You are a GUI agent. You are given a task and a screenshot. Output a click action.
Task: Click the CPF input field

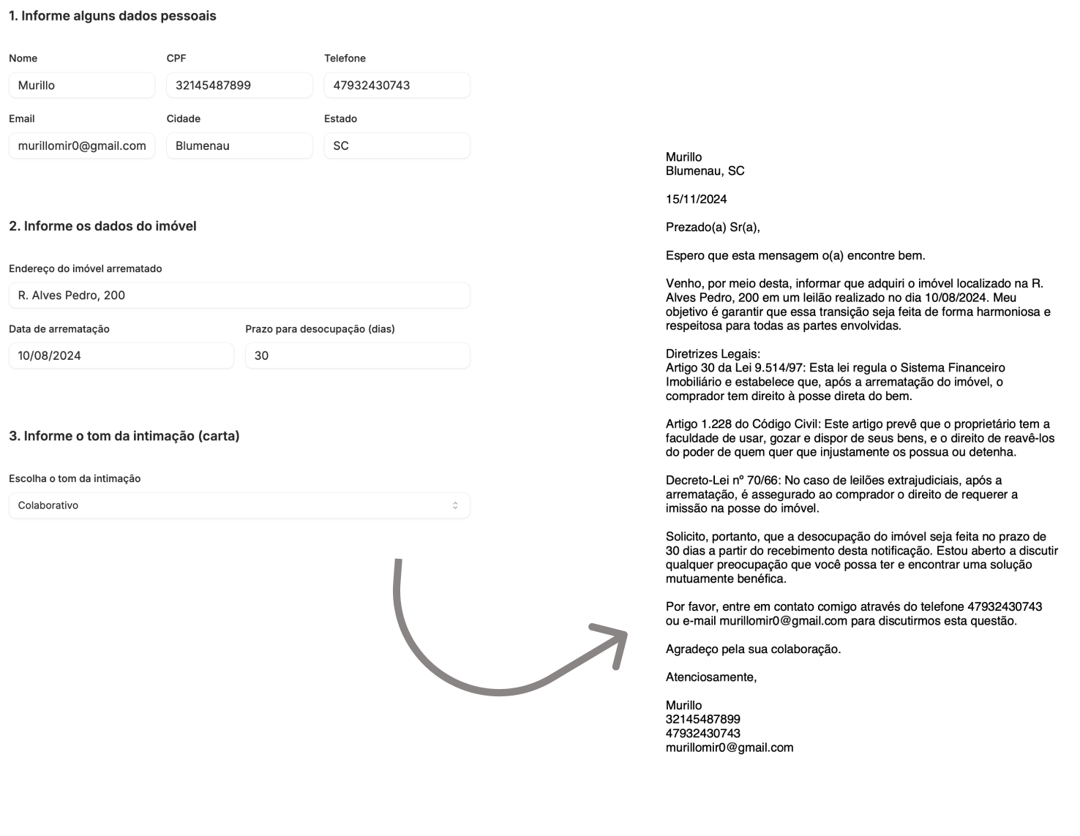(x=239, y=85)
